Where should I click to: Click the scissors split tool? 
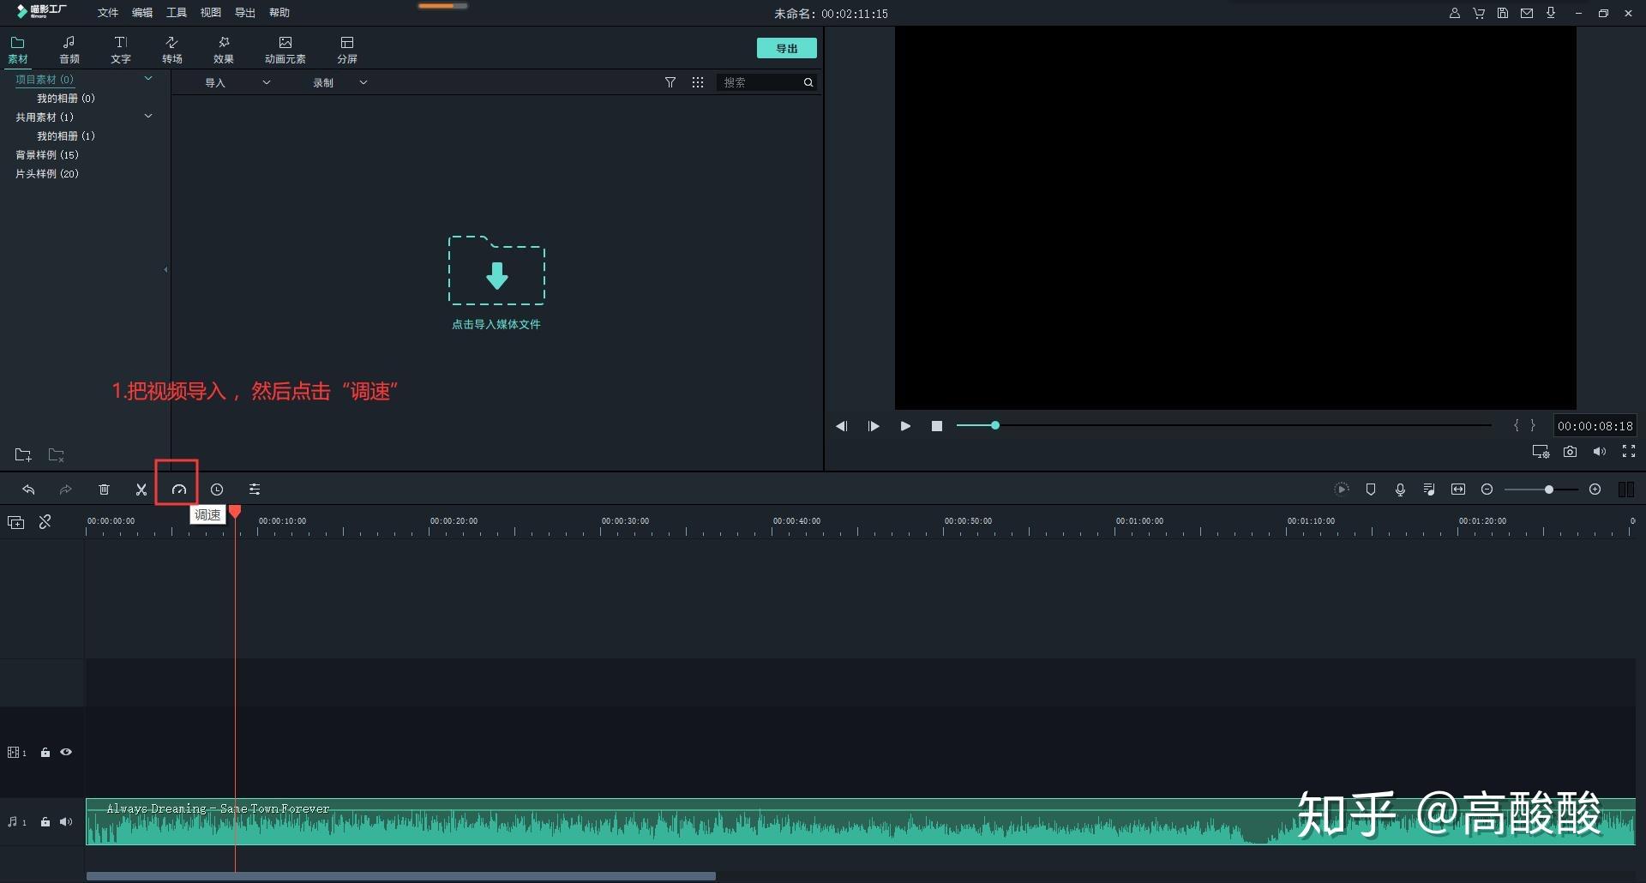141,490
